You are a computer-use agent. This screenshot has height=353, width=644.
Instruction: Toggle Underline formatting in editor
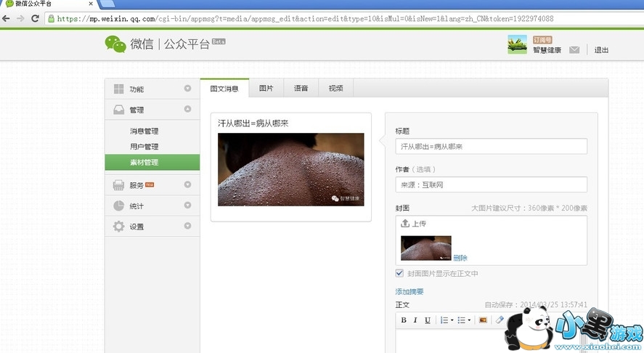point(428,320)
